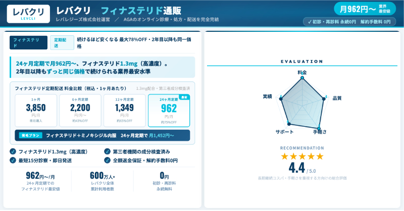Click the 料金 vertex on the radar chart
This screenshot has width=404, height=211.
click(x=302, y=78)
